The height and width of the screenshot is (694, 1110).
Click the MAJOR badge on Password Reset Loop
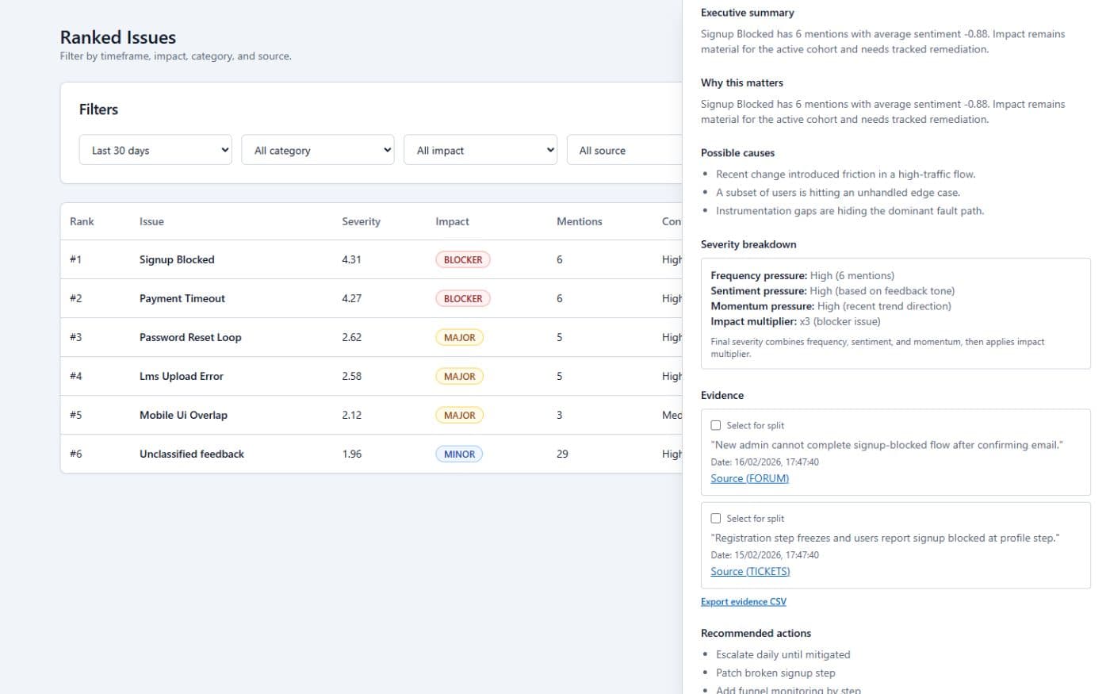[x=459, y=337]
